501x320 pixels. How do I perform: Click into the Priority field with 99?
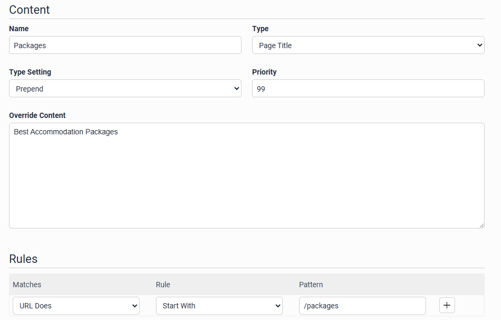click(x=368, y=89)
